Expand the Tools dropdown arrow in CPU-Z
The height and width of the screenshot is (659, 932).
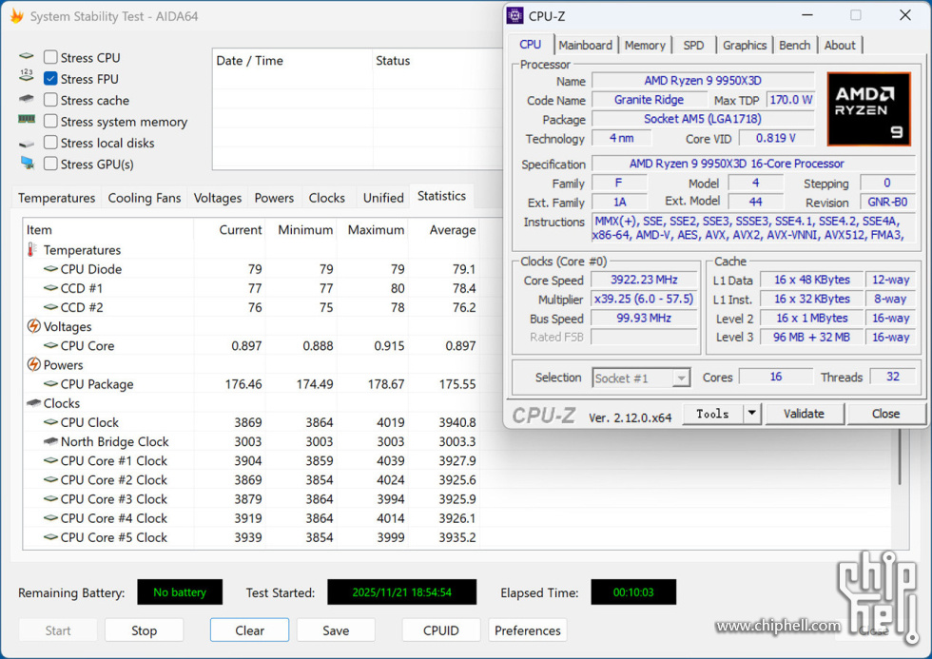[x=751, y=414]
